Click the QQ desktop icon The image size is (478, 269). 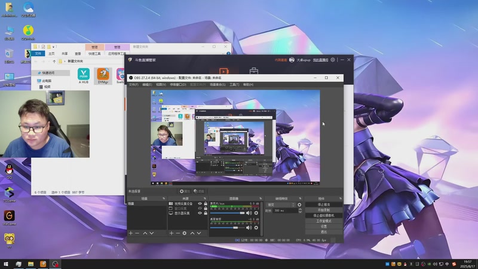coord(9,172)
